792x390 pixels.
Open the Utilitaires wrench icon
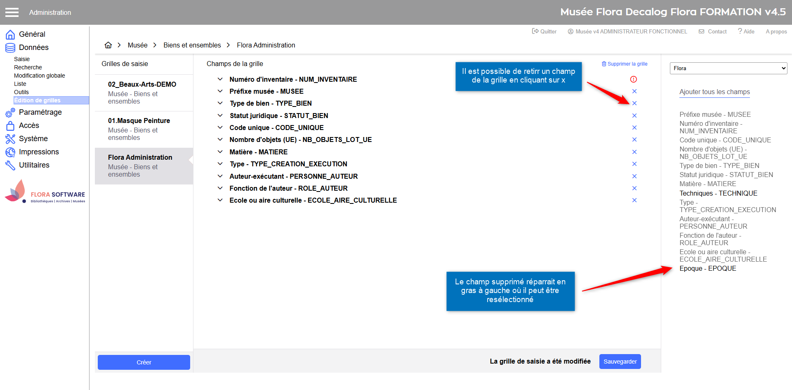pos(10,165)
